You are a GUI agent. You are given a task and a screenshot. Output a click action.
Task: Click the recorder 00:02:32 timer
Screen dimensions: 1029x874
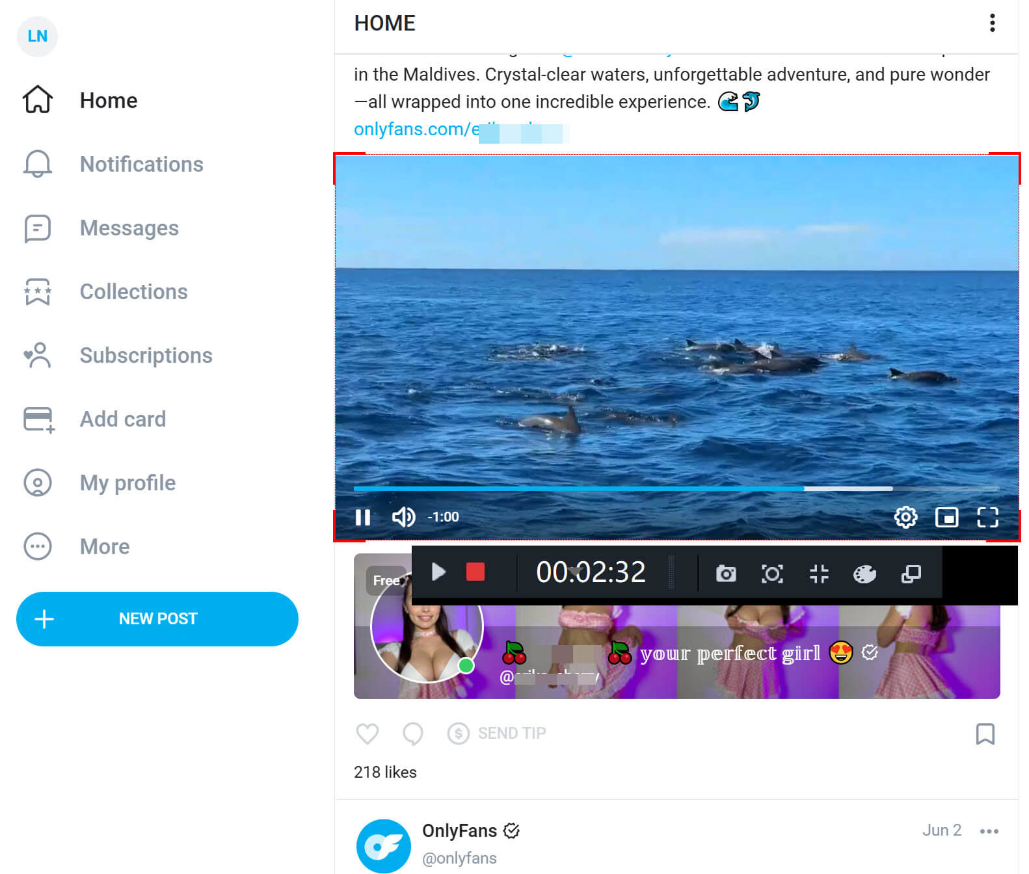(591, 572)
